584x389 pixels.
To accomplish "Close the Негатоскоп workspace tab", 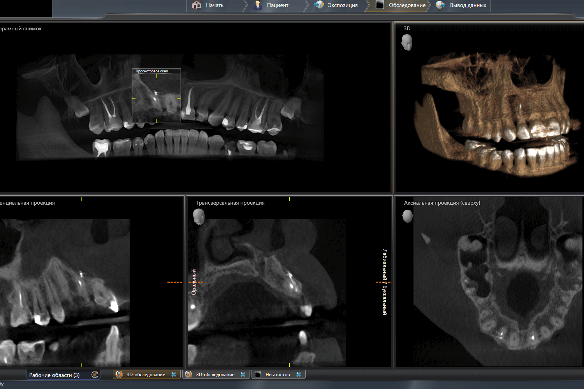I will click(x=299, y=374).
